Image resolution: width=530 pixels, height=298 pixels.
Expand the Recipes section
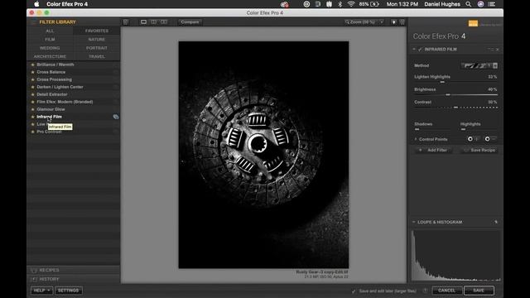(x=74, y=271)
